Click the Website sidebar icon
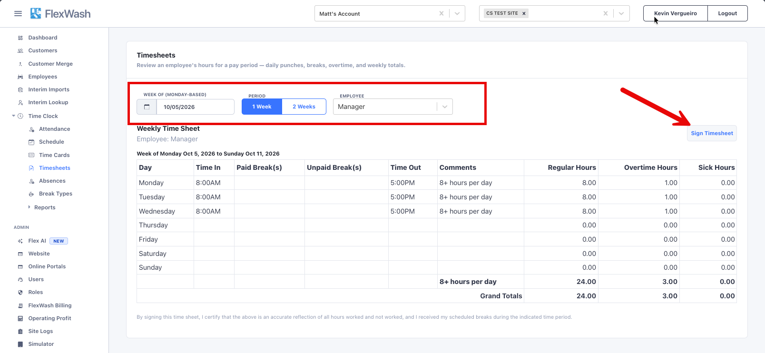The height and width of the screenshot is (353, 765). click(20, 254)
